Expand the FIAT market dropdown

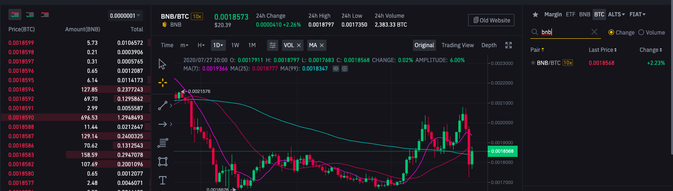pyautogui.click(x=638, y=14)
